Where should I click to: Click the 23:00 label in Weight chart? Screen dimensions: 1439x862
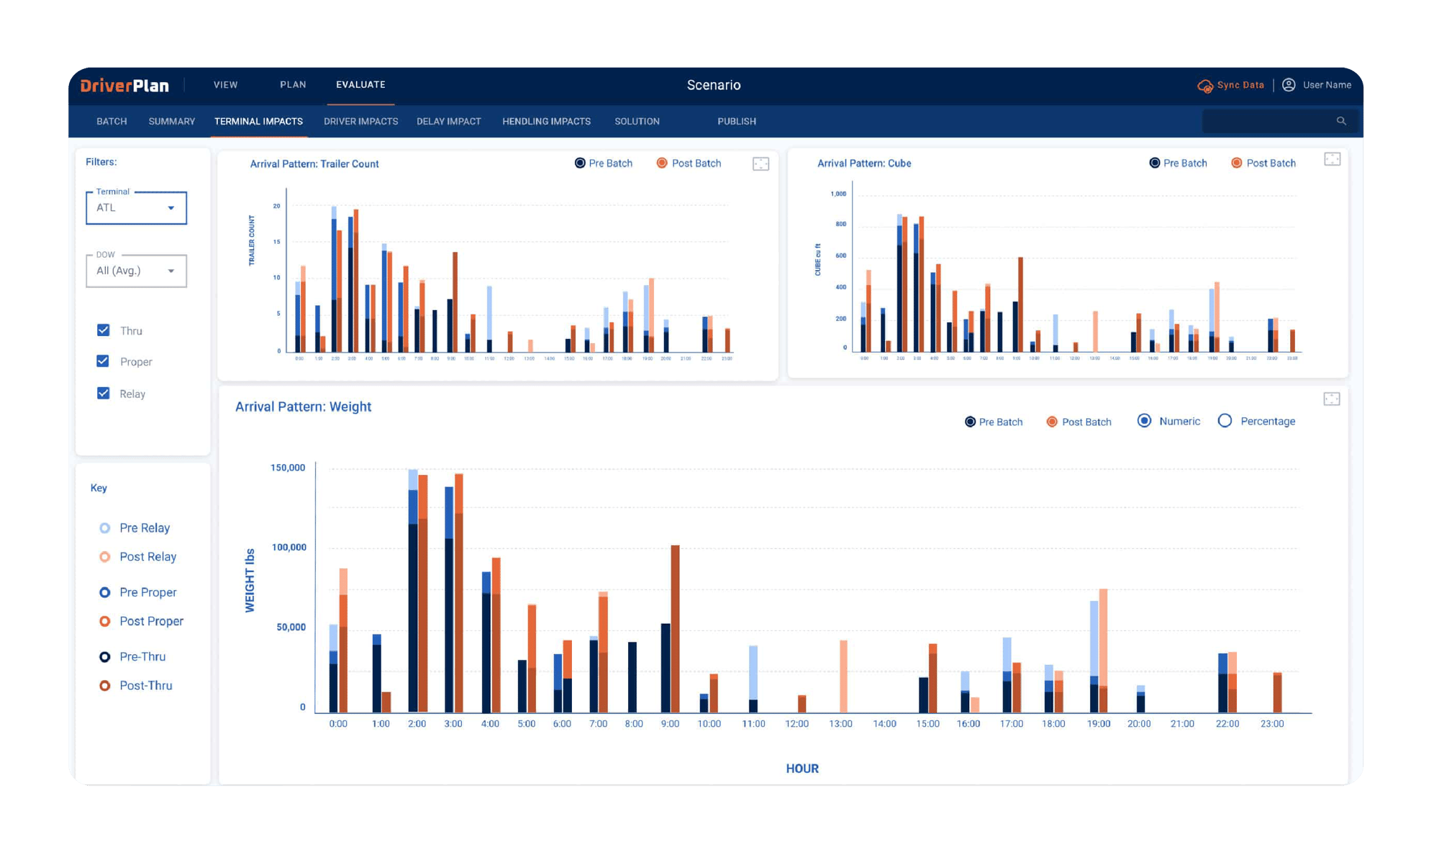(1272, 724)
